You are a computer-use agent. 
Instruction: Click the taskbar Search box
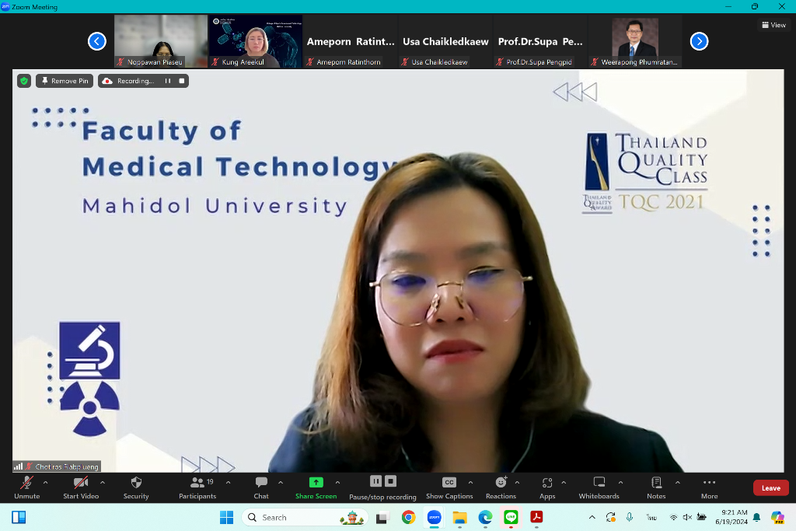point(305,517)
